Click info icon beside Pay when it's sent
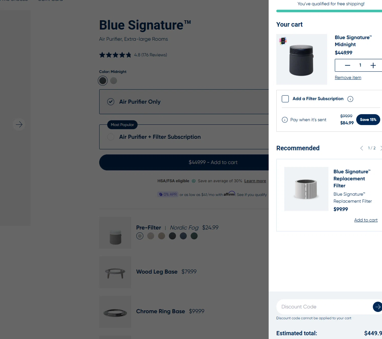 (x=285, y=120)
